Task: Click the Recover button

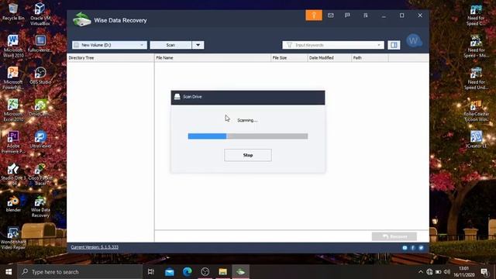Action: [394, 236]
